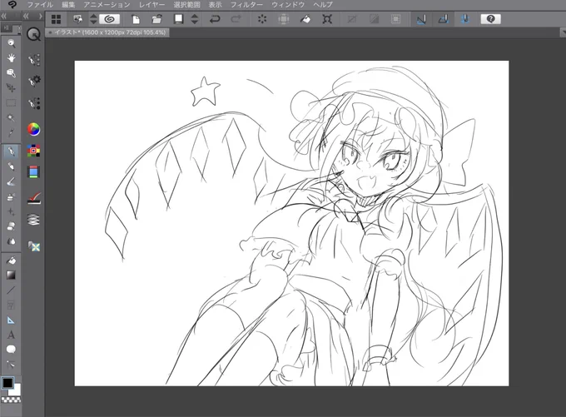Select the Decoration sparkle tool
The height and width of the screenshot is (417, 566).
(x=11, y=211)
